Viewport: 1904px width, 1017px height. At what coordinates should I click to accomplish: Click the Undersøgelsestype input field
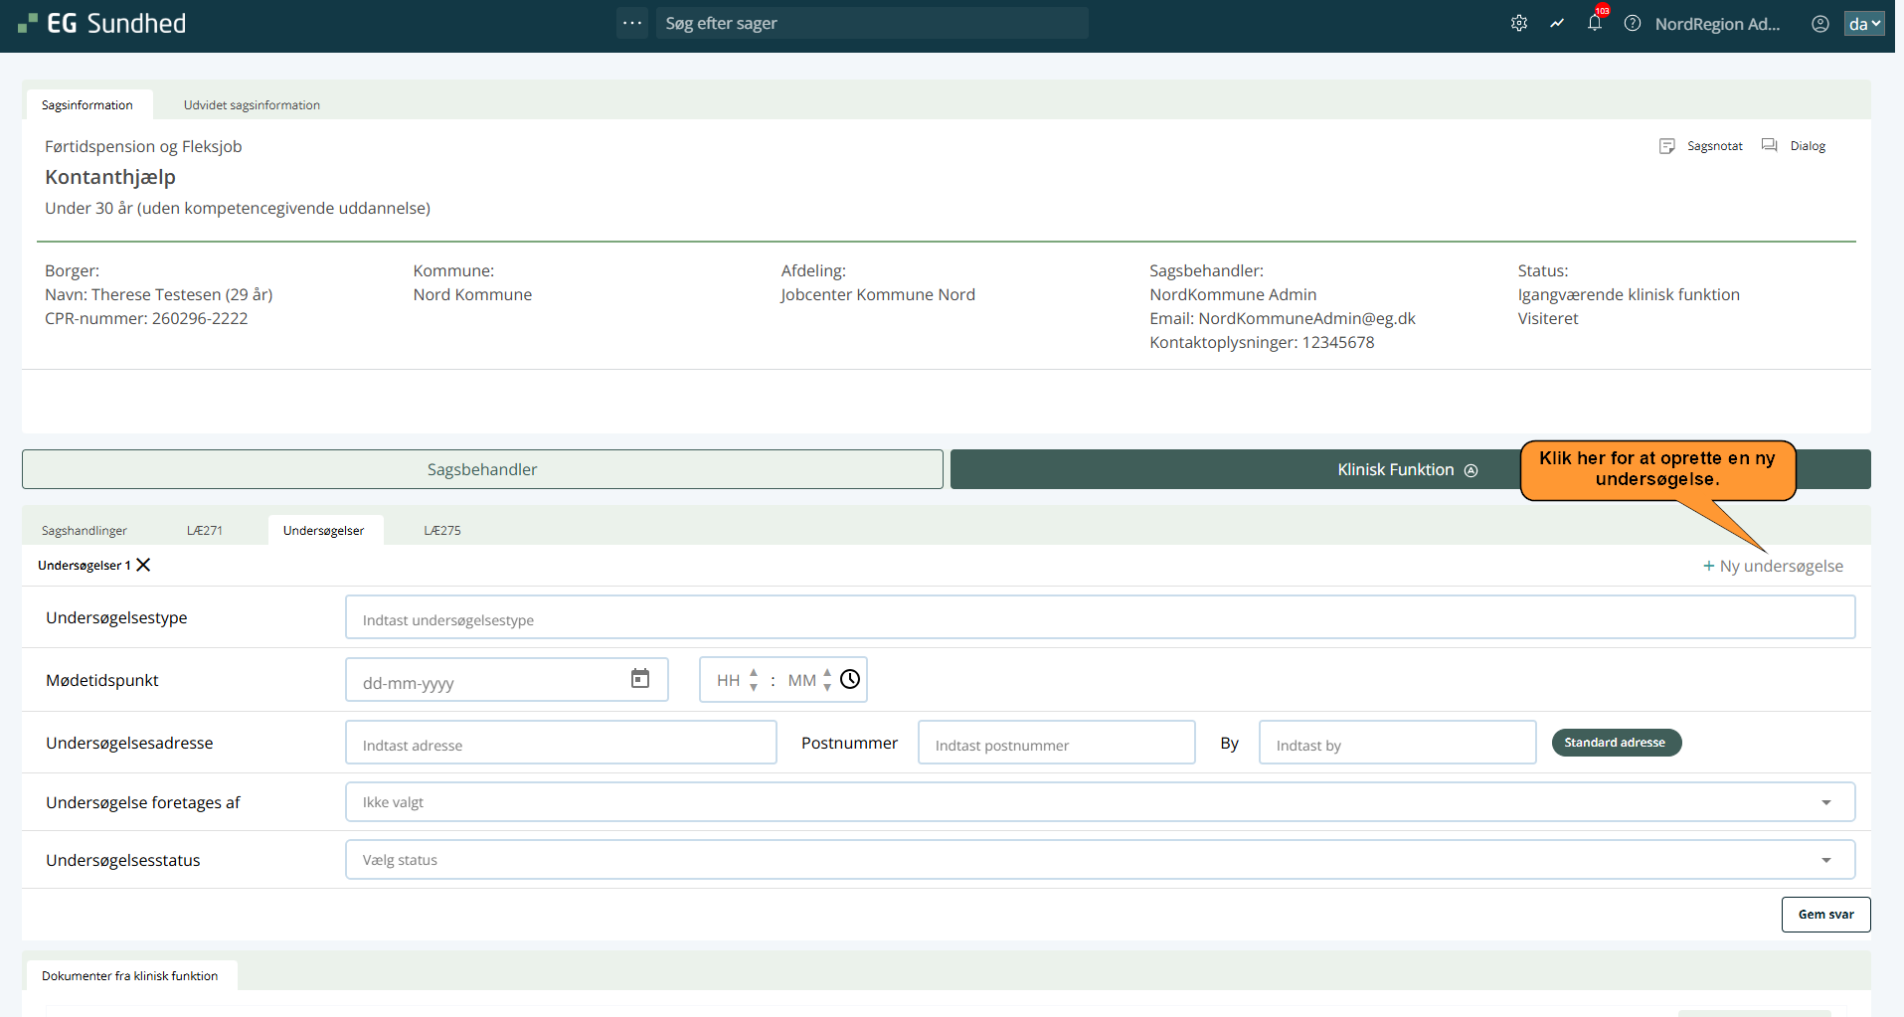[1099, 617]
